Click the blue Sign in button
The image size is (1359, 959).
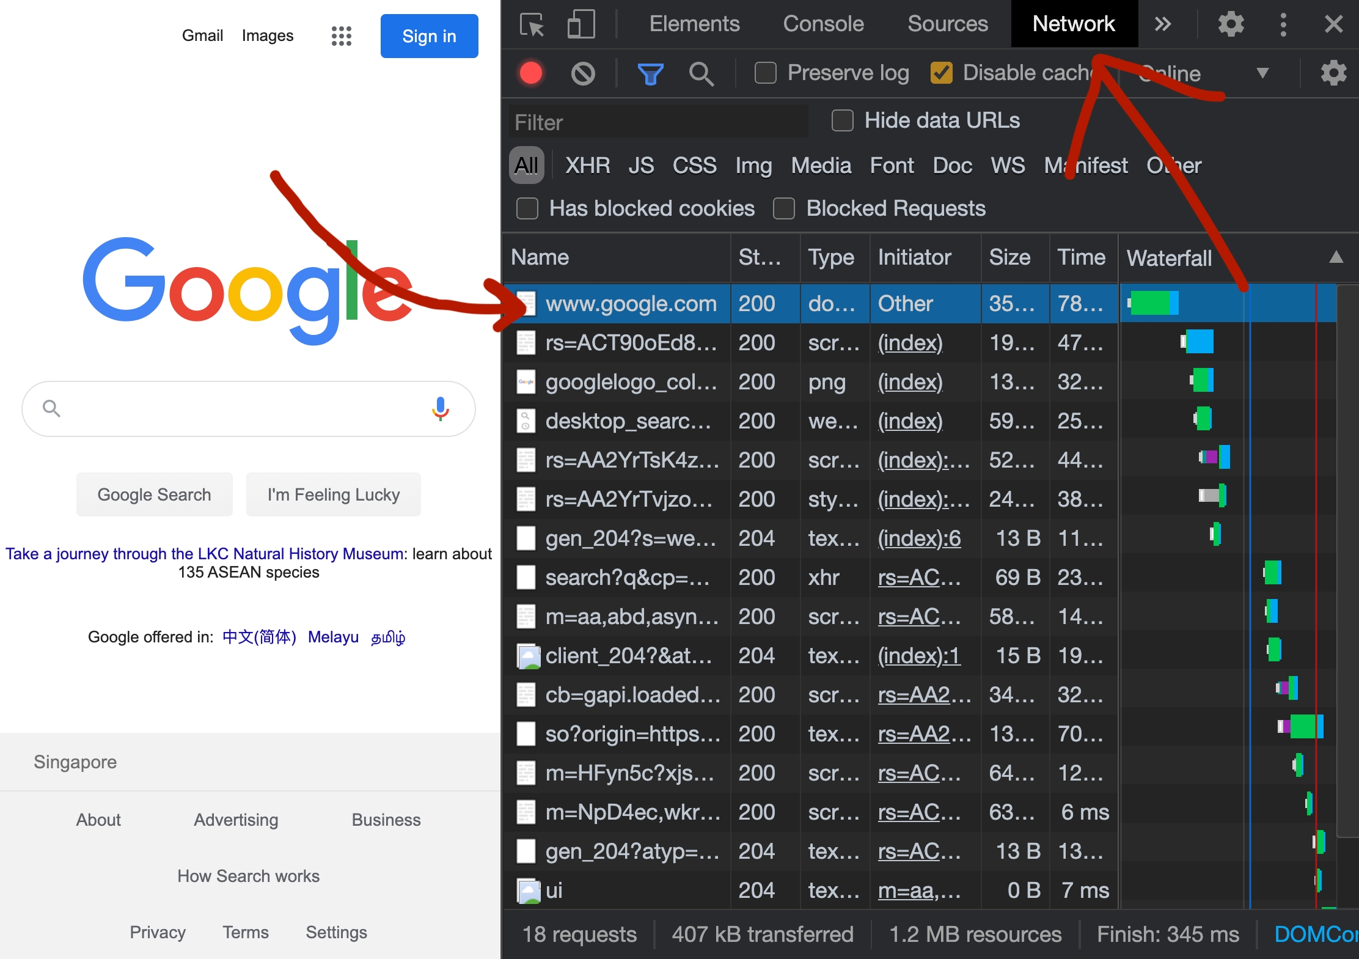(x=429, y=36)
